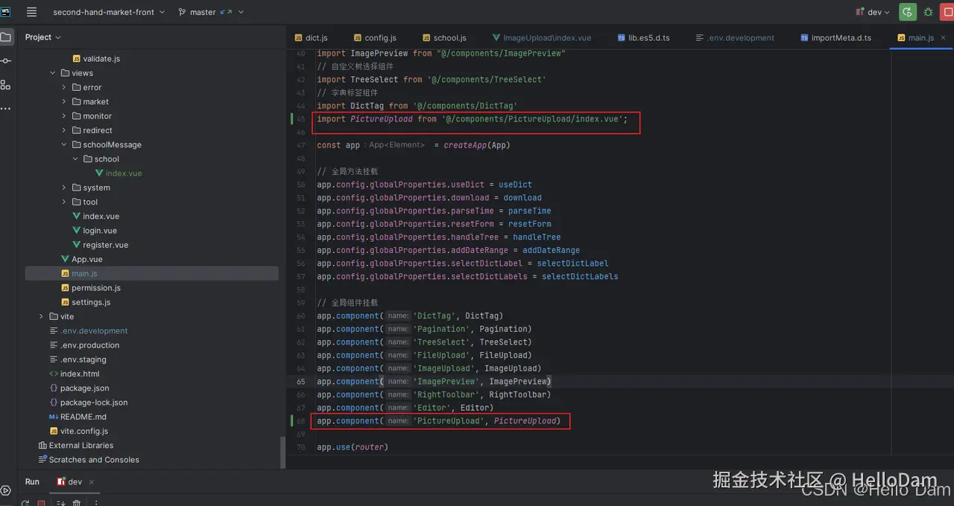
Task: Click the Debug bug icon
Action: (928, 12)
